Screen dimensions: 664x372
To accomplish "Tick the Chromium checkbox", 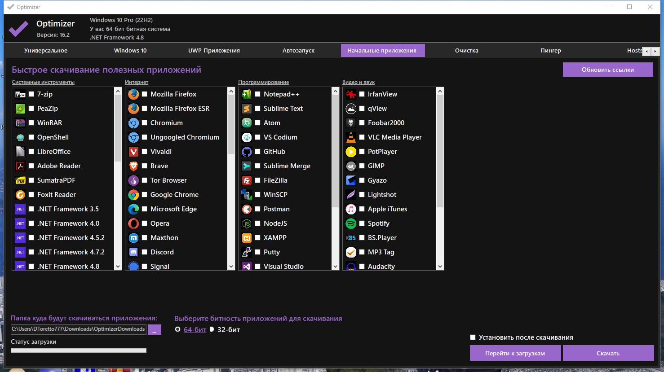I will [x=145, y=123].
